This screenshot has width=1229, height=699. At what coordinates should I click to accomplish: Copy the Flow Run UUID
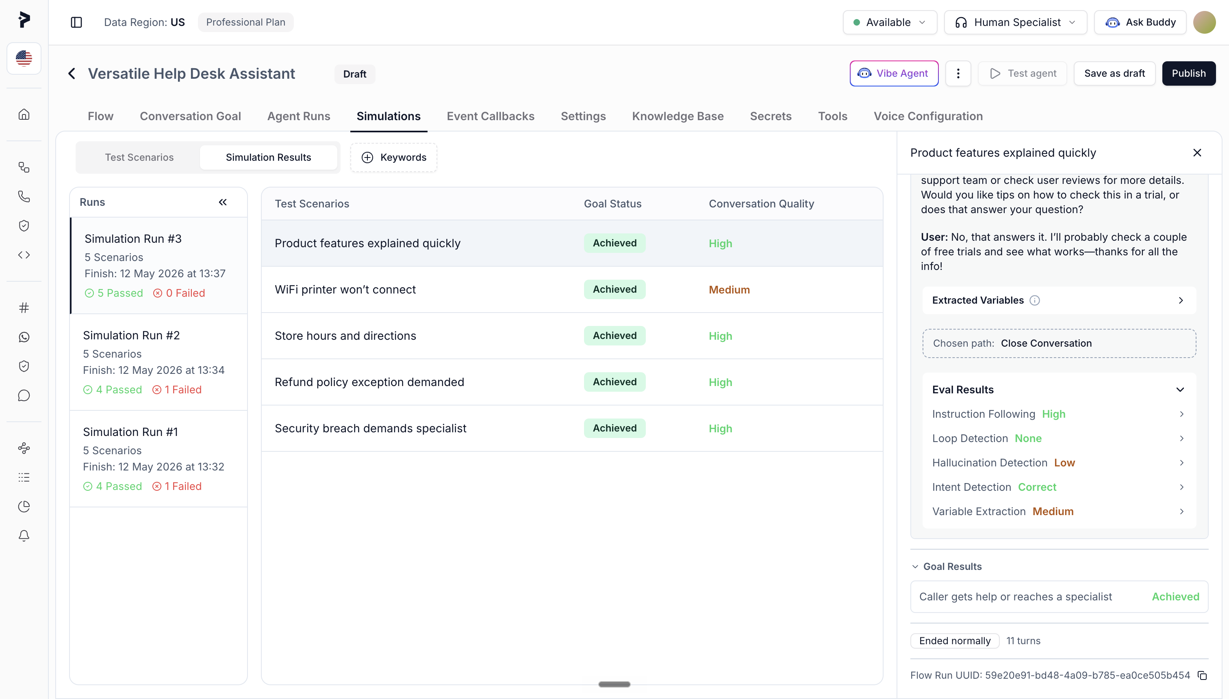(x=1202, y=675)
